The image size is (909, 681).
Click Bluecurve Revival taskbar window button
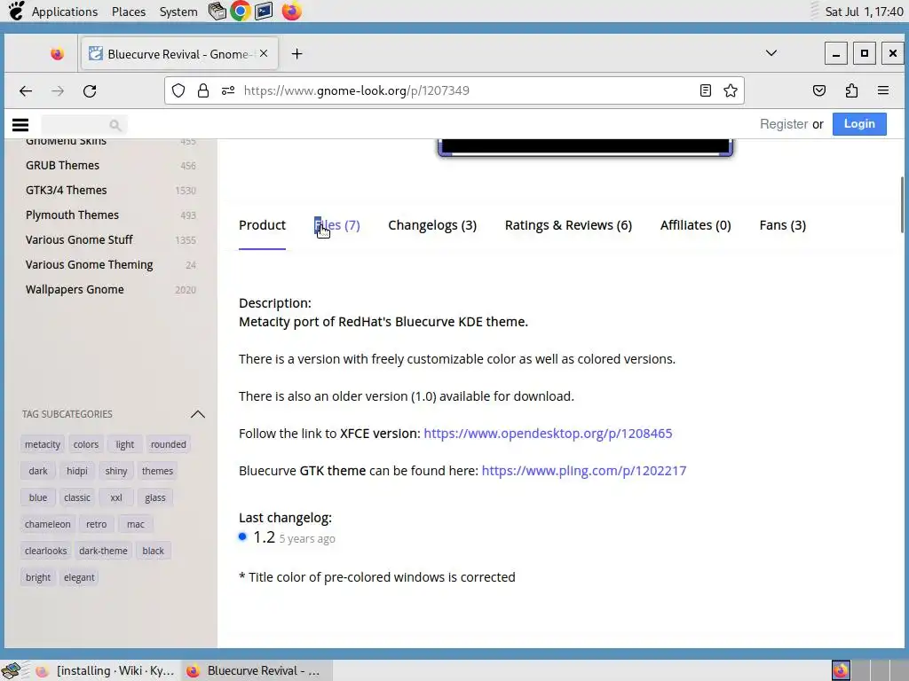pyautogui.click(x=257, y=670)
